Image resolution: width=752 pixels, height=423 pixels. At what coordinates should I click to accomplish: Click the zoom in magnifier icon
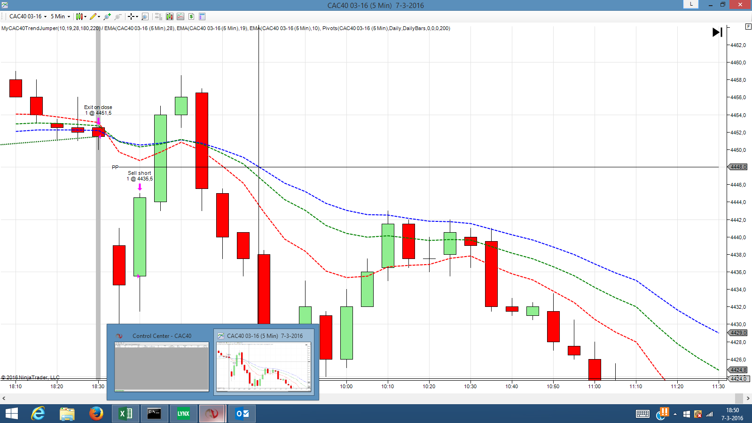point(107,16)
